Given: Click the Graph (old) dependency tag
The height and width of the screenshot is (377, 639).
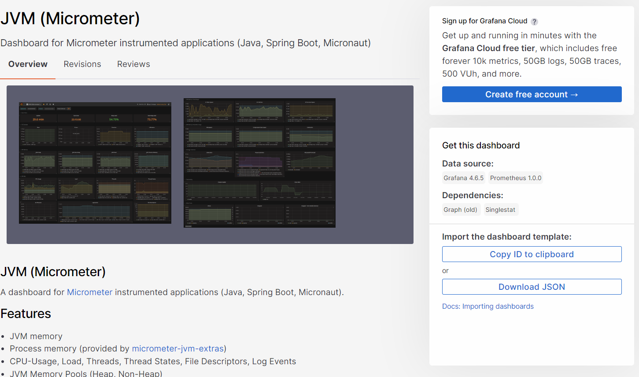Looking at the screenshot, I should pyautogui.click(x=460, y=210).
